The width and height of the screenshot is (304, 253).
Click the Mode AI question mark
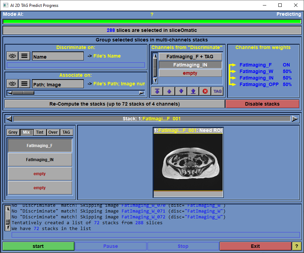tap(152, 14)
